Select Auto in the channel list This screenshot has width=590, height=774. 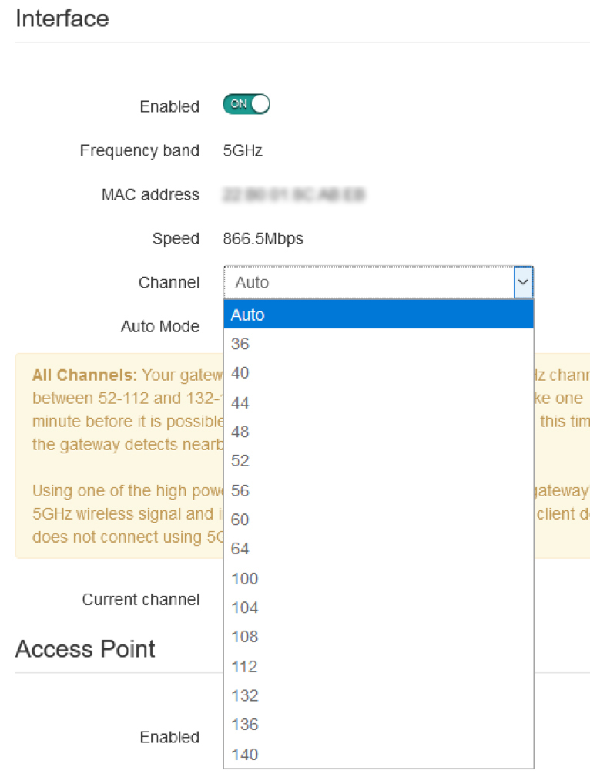(378, 315)
